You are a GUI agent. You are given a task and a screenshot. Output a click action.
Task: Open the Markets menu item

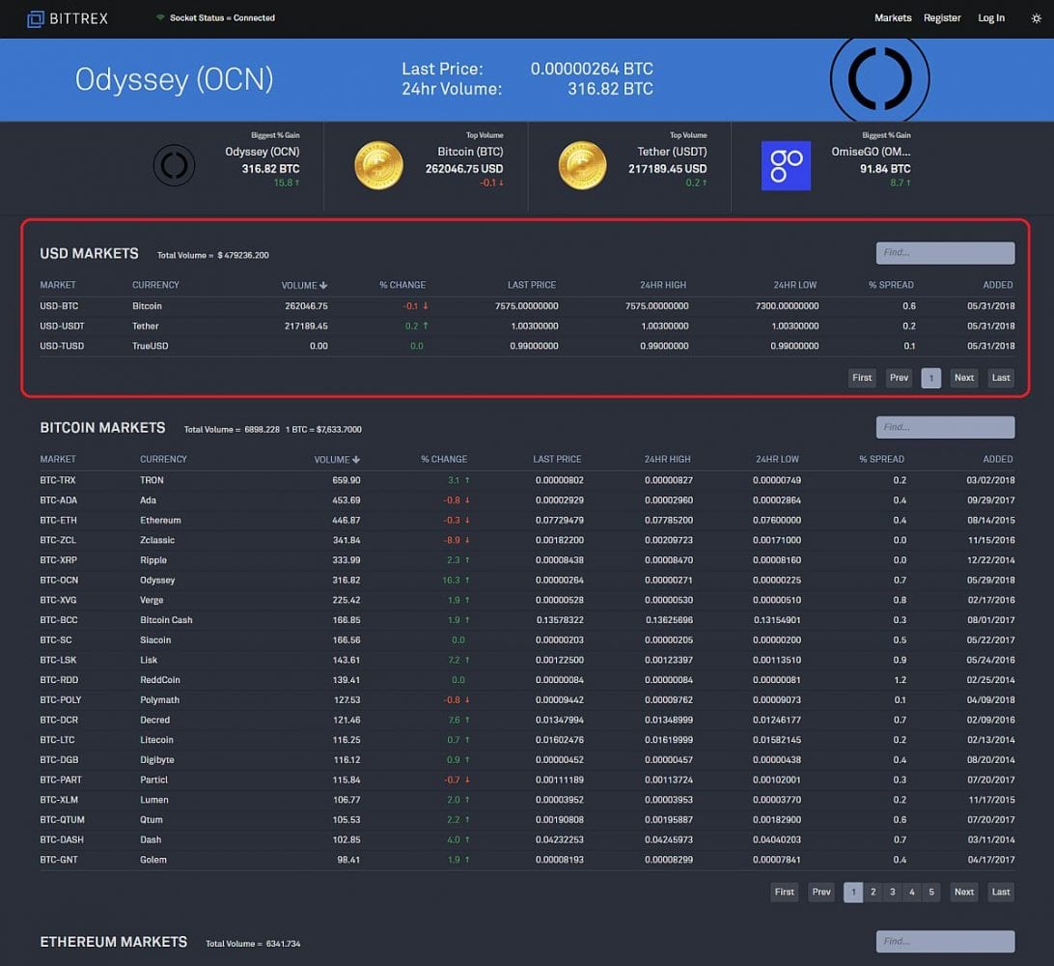[x=893, y=18]
